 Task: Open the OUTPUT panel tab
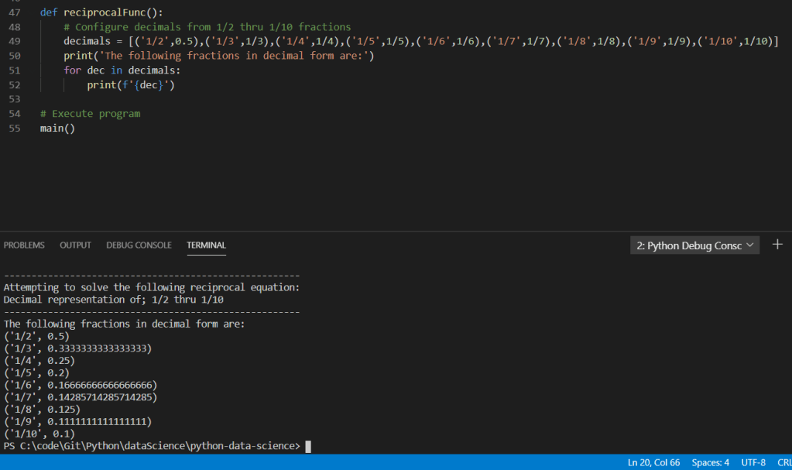(x=75, y=245)
